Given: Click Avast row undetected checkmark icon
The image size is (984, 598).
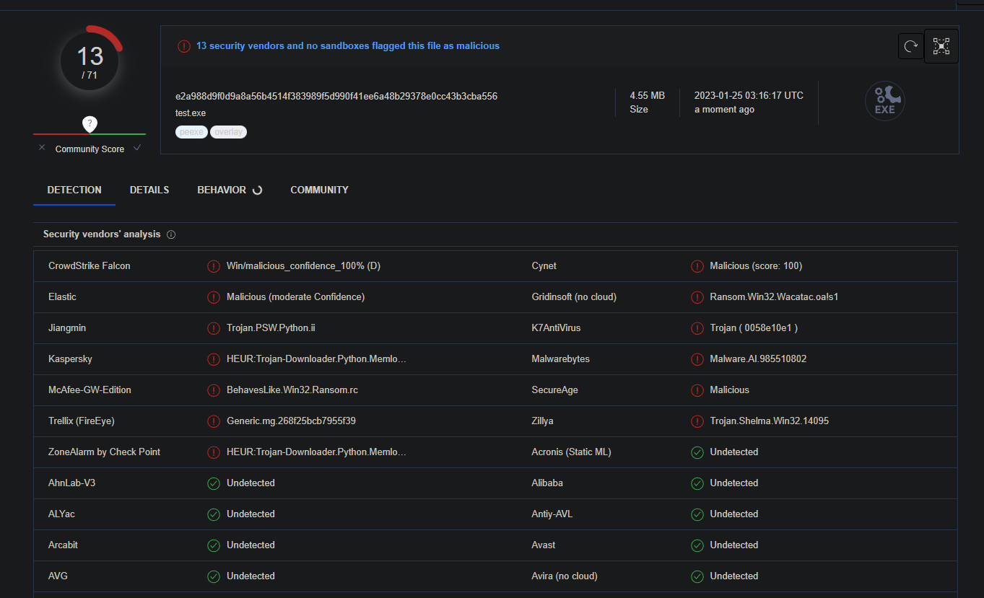Looking at the screenshot, I should 697,545.
